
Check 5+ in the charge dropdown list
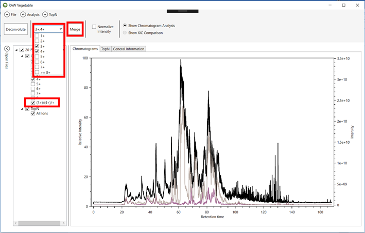(37, 56)
